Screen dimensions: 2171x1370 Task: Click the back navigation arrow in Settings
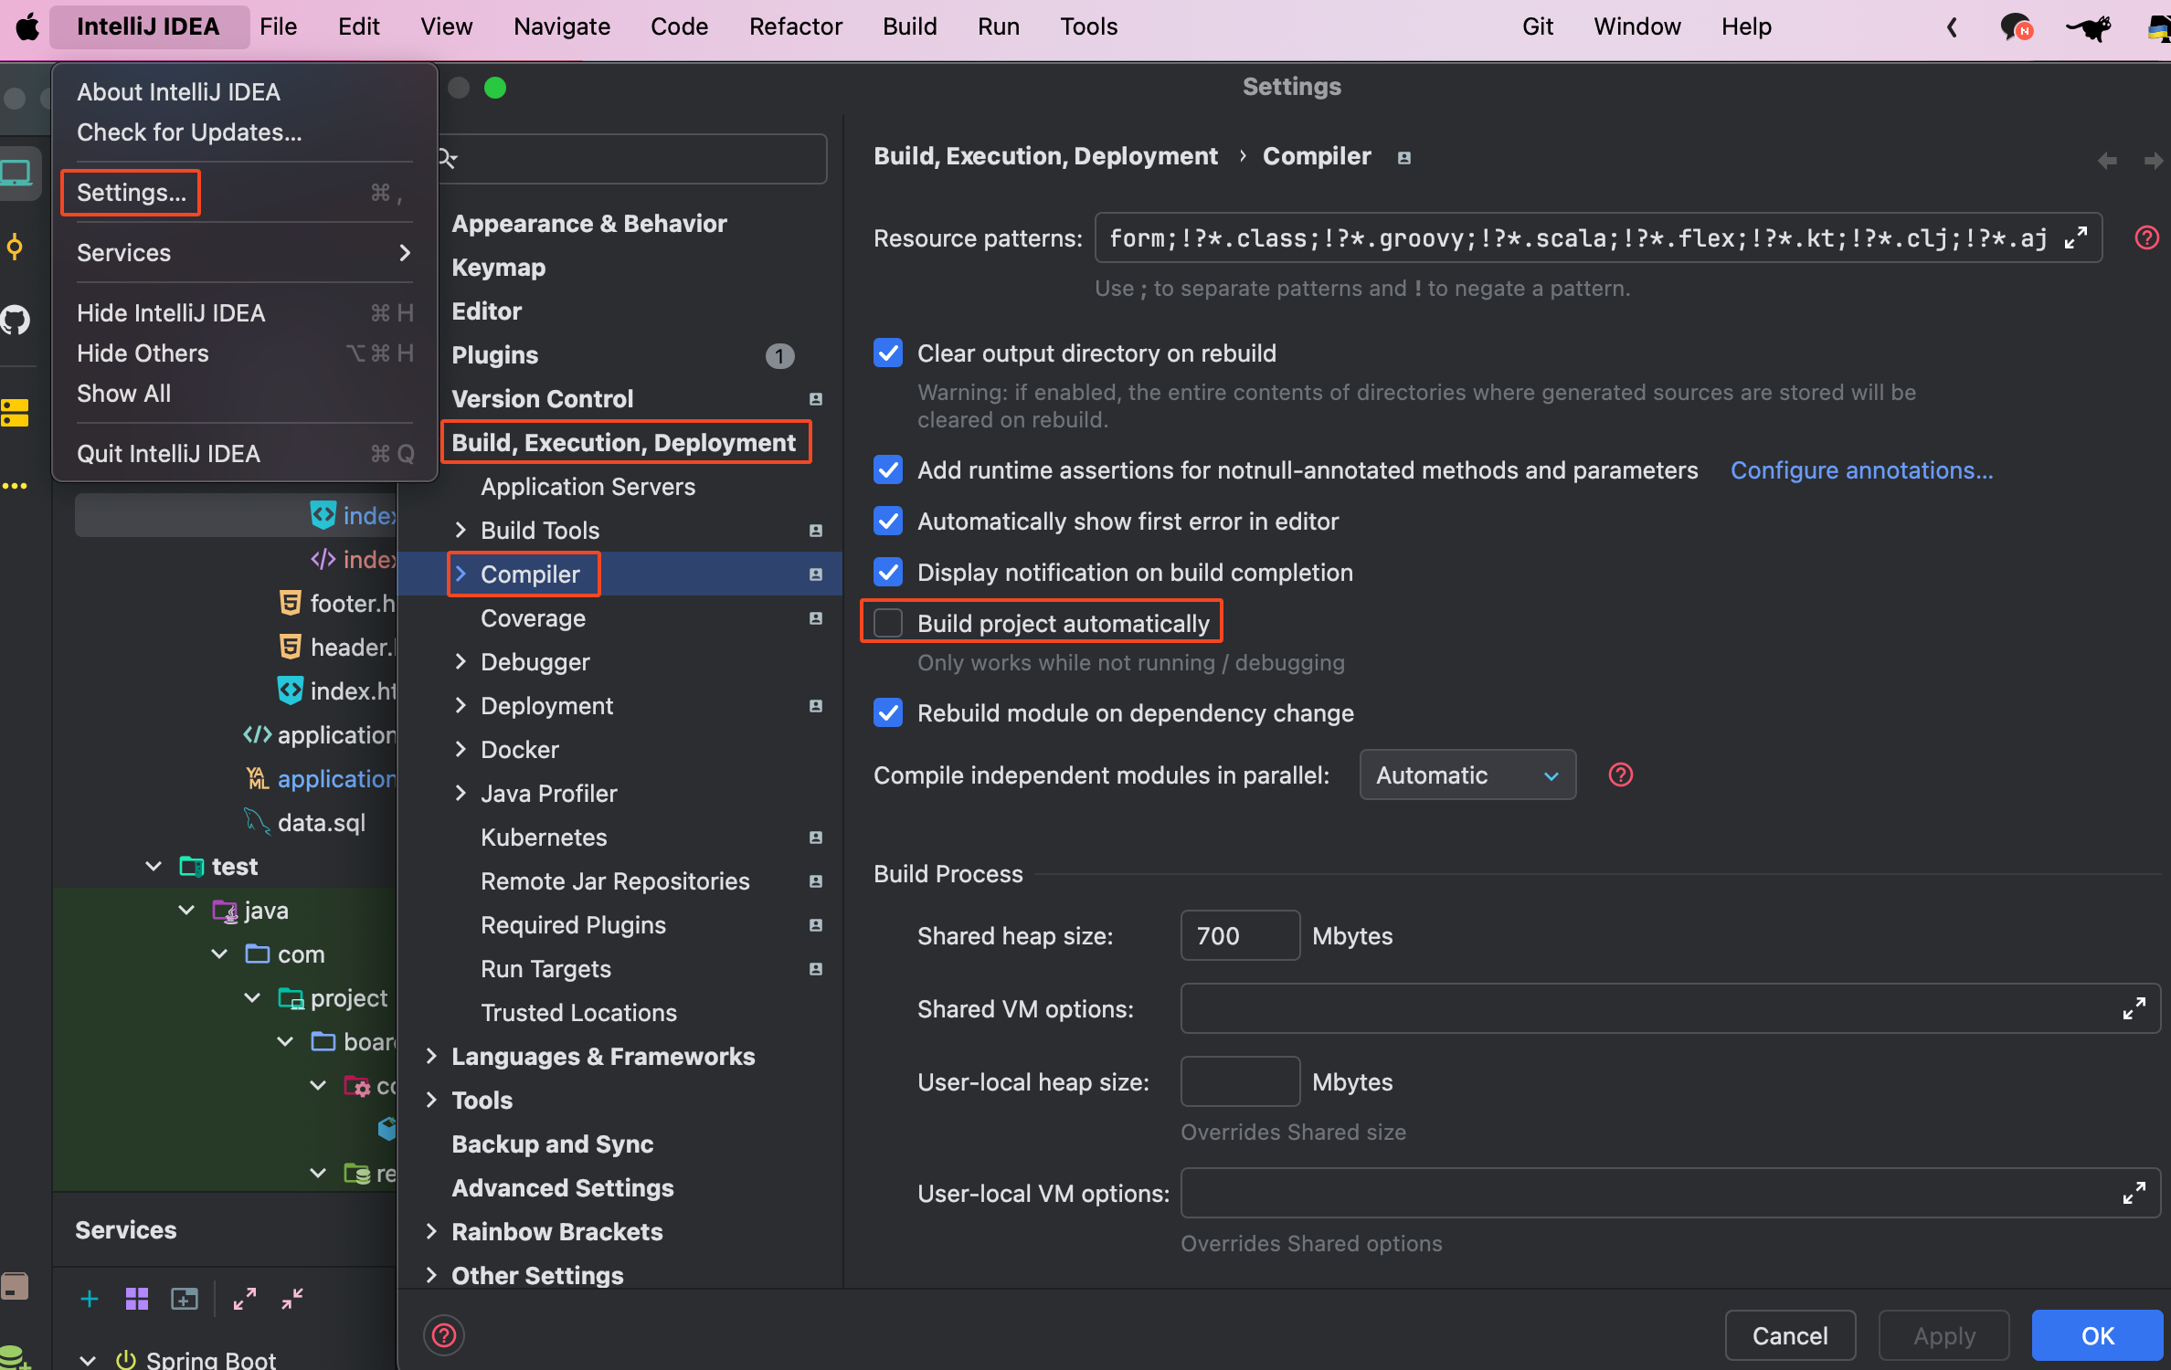point(2107,161)
